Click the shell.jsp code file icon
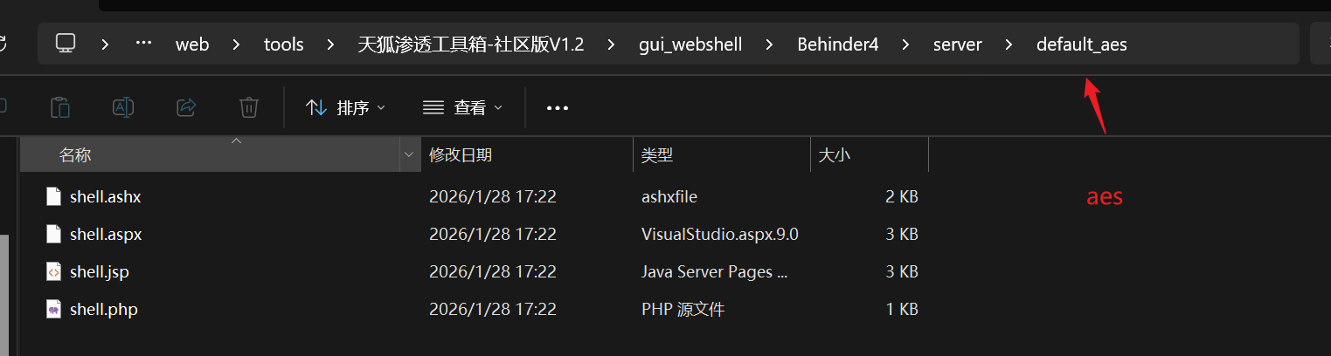 pyautogui.click(x=53, y=272)
